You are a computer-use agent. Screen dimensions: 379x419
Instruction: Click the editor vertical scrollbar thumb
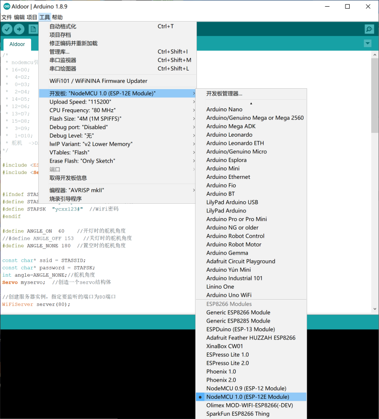pos(375,95)
